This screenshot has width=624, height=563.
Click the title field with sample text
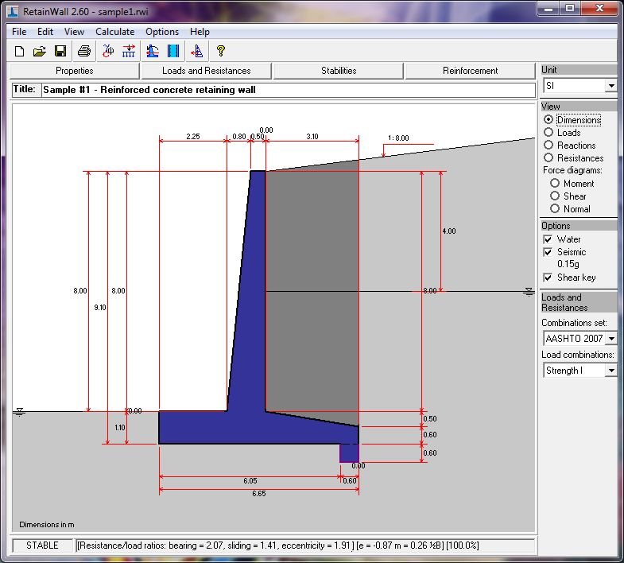click(289, 90)
